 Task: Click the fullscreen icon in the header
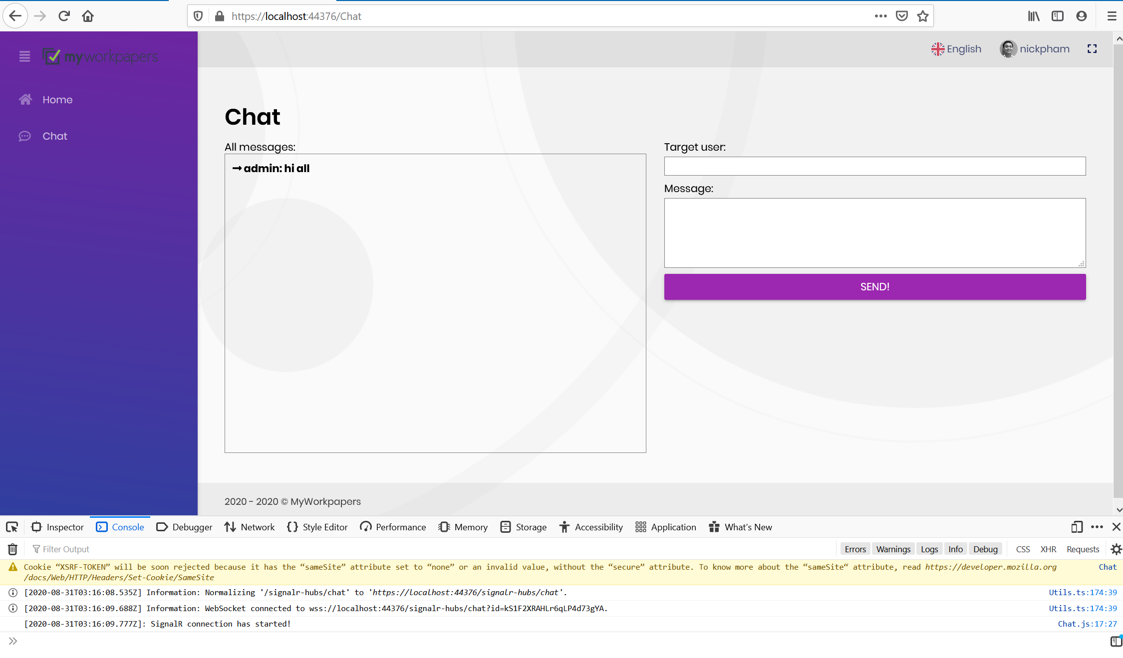(1092, 49)
